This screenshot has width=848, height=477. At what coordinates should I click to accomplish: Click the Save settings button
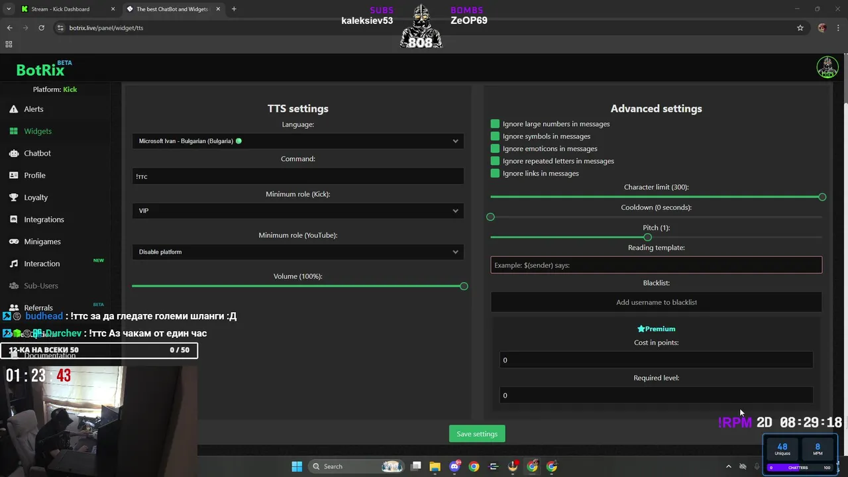point(477,434)
